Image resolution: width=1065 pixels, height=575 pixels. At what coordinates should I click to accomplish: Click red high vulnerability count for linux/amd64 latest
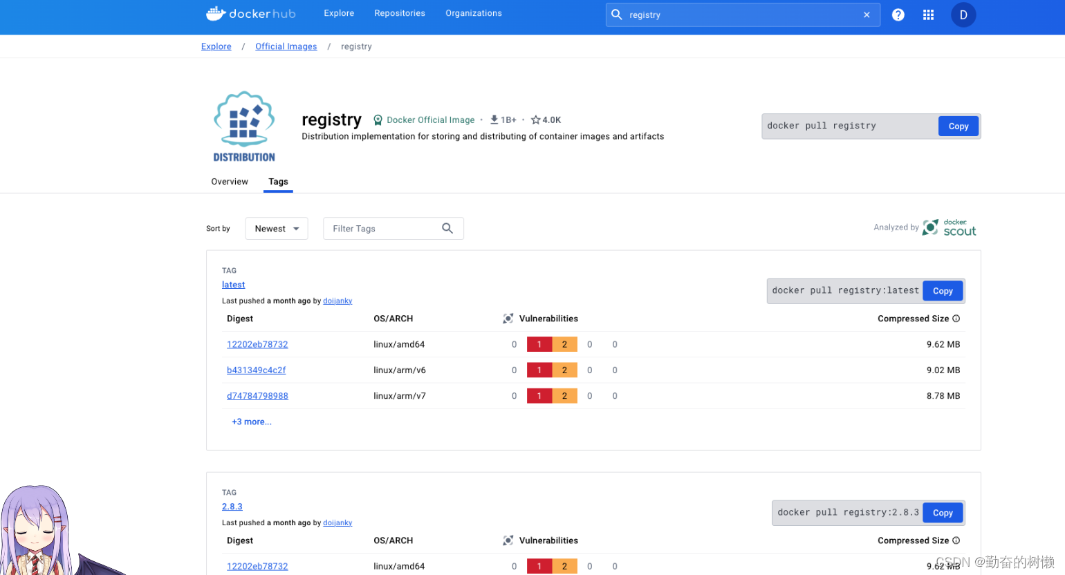pos(539,344)
